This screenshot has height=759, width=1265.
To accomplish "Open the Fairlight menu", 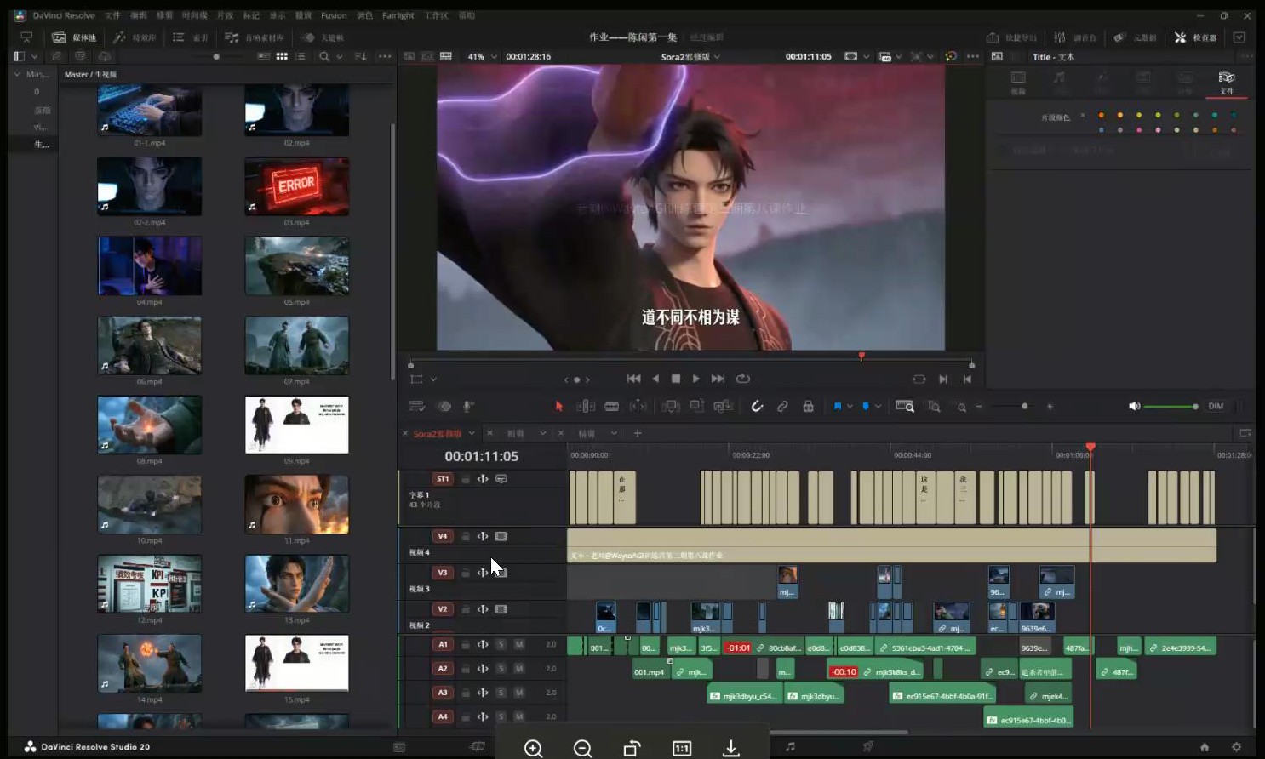I will 398,15.
